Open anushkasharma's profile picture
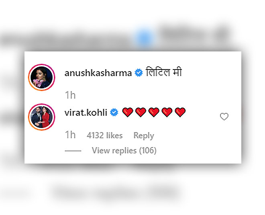 [42, 77]
